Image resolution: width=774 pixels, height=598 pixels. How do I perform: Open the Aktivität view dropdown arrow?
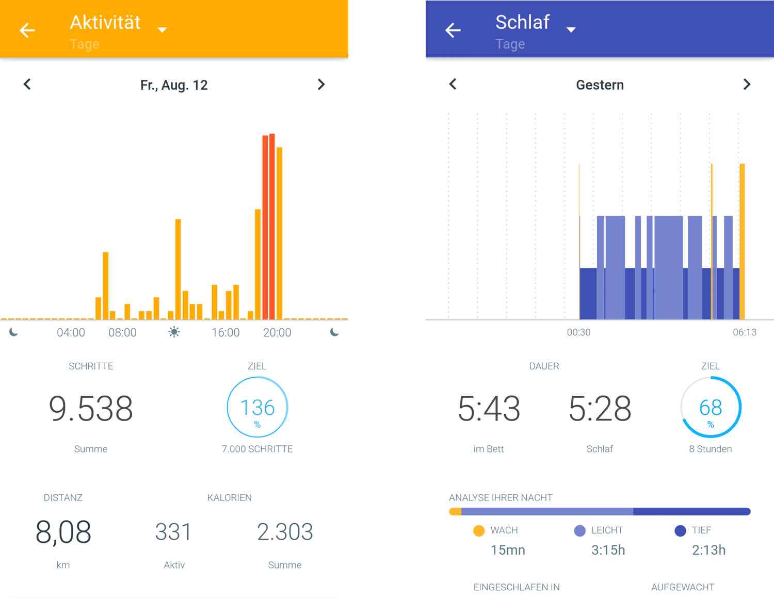pyautogui.click(x=162, y=30)
